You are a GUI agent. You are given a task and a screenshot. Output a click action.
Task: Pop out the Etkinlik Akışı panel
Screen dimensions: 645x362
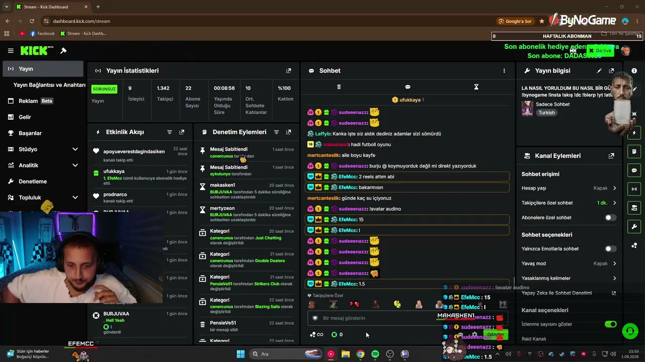pos(181,132)
